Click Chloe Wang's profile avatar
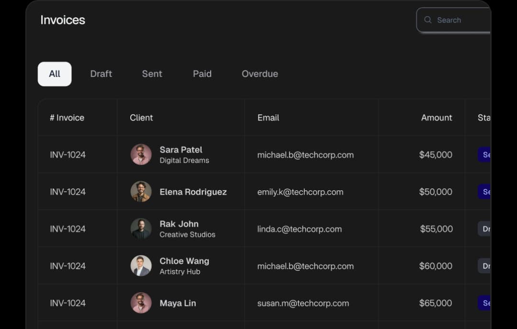517x329 pixels. [x=141, y=266]
